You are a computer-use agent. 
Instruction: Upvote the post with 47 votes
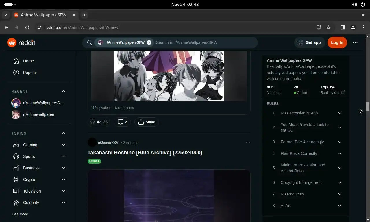tap(92, 122)
